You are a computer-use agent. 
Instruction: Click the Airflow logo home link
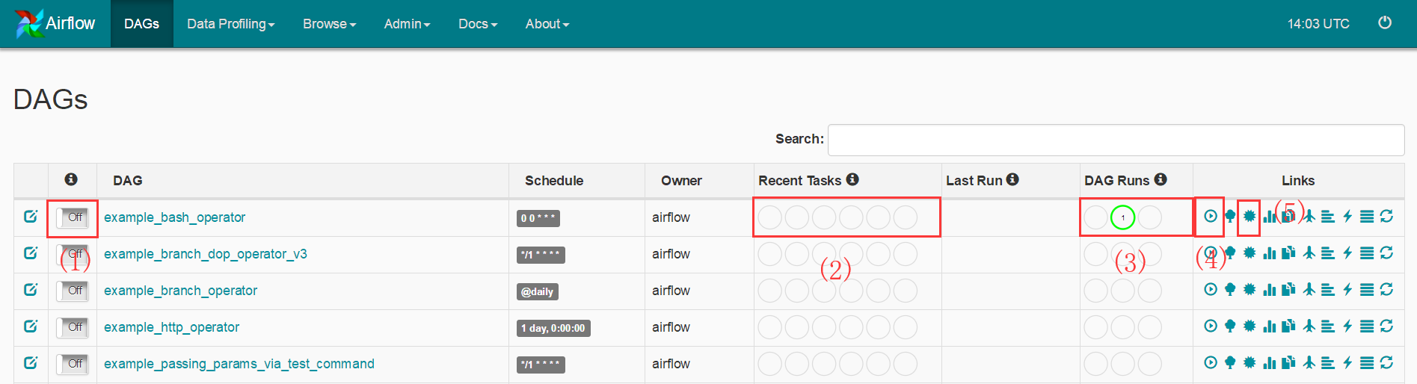click(55, 24)
